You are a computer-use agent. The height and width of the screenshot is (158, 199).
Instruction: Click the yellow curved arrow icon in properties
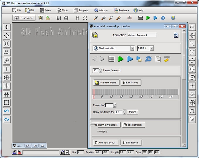coord(167,59)
